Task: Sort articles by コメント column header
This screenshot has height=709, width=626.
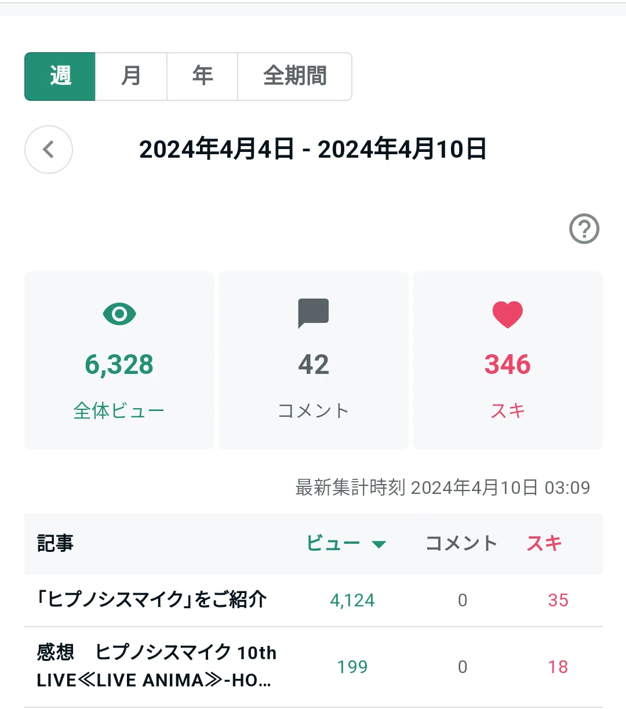Action: [x=461, y=543]
